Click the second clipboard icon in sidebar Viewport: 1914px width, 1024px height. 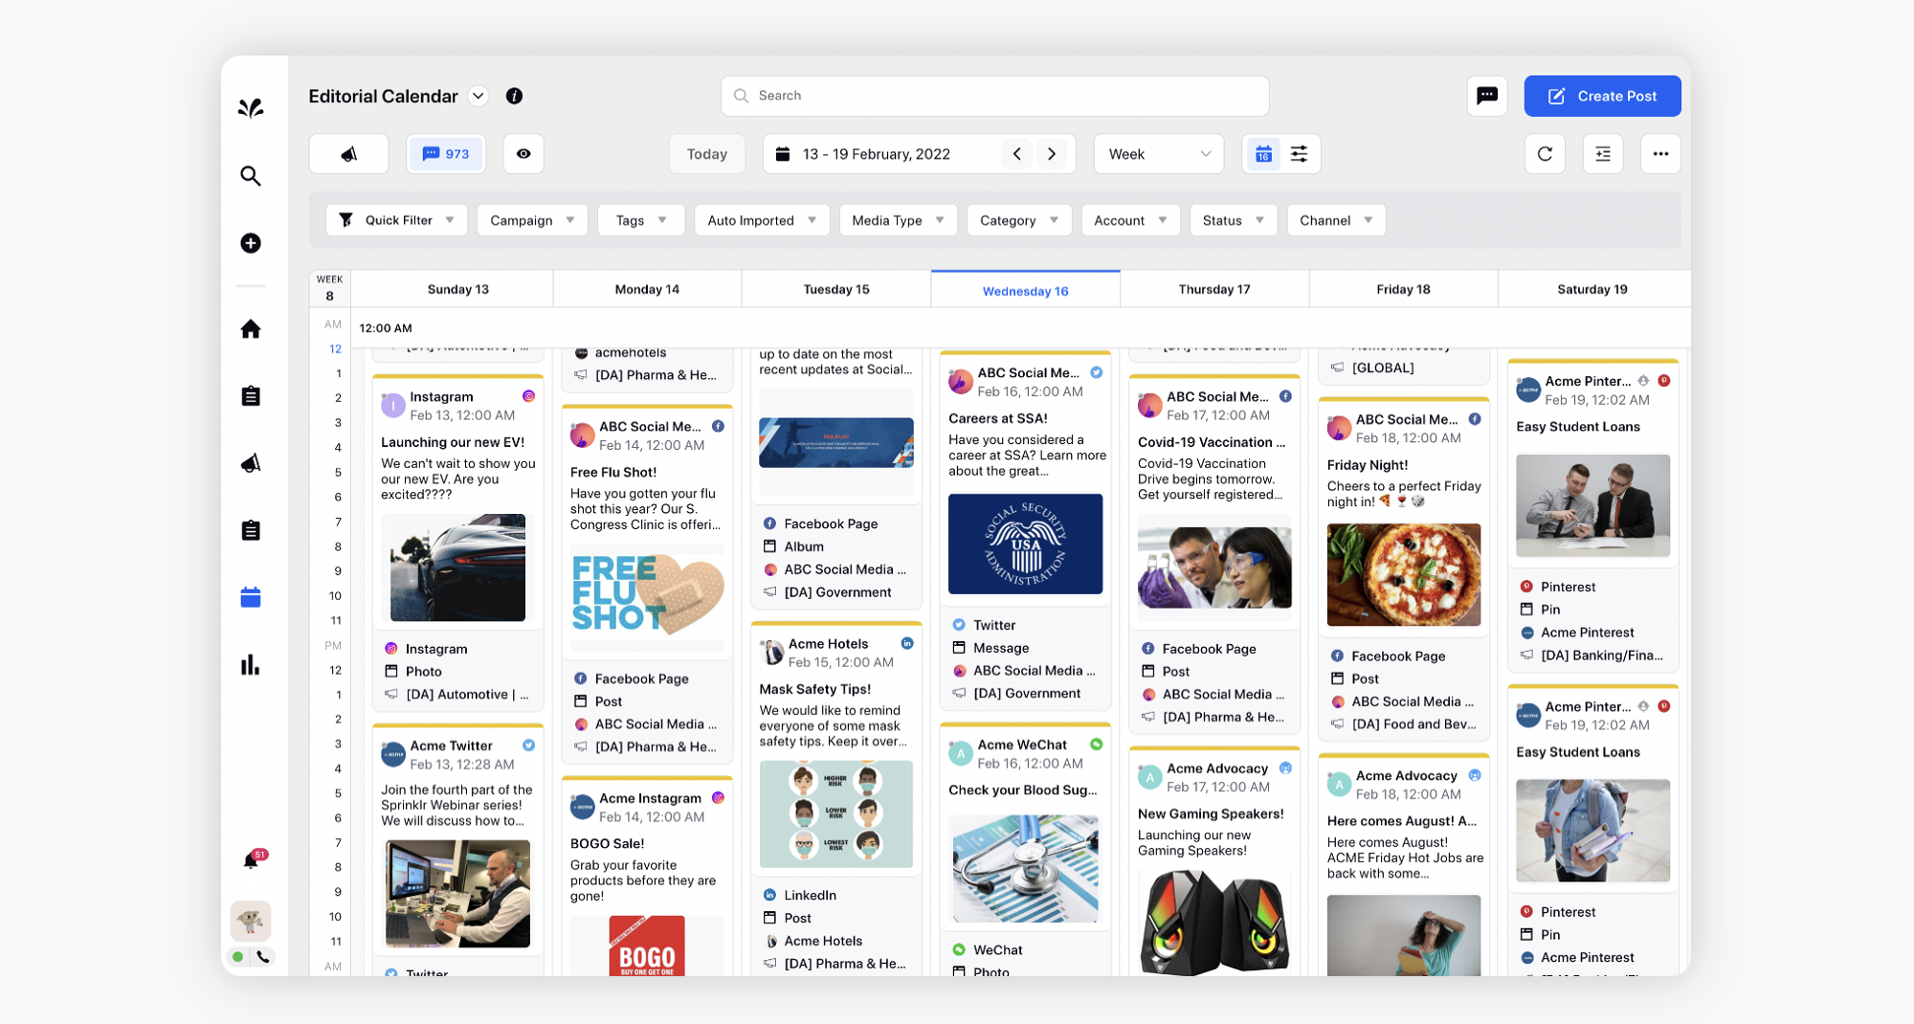point(251,530)
